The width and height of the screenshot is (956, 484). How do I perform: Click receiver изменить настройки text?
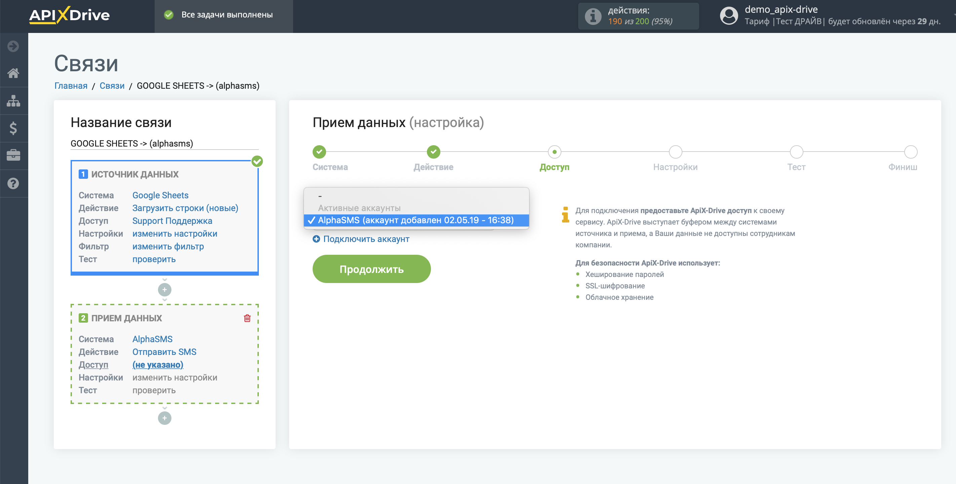tap(175, 377)
